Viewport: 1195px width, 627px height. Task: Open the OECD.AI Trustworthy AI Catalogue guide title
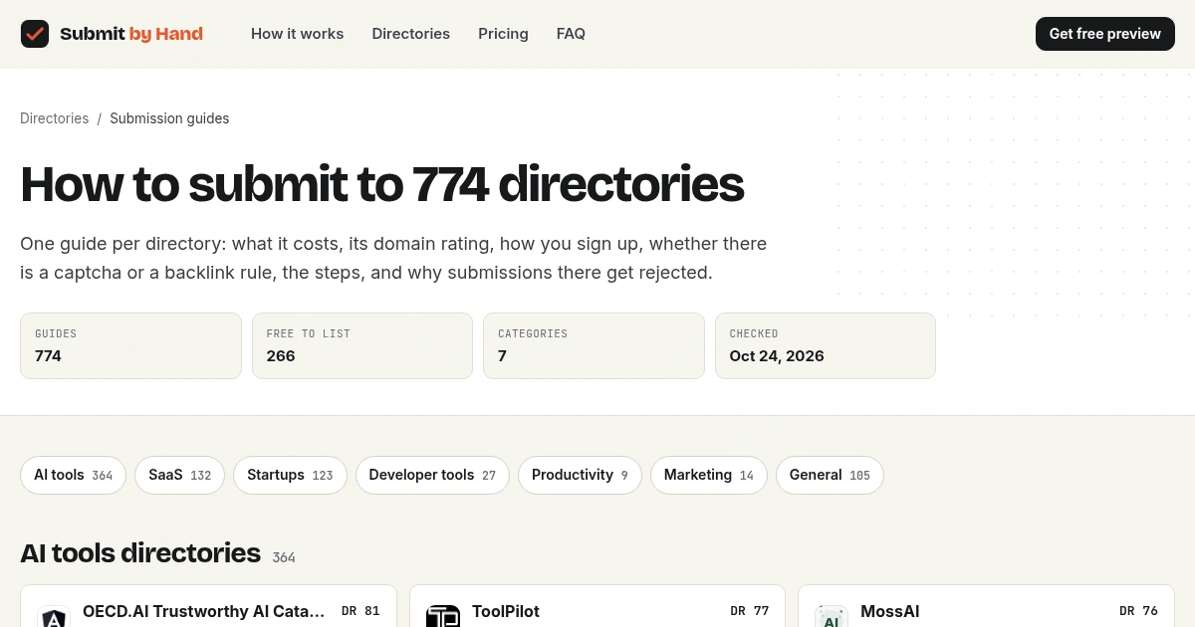coord(204,611)
